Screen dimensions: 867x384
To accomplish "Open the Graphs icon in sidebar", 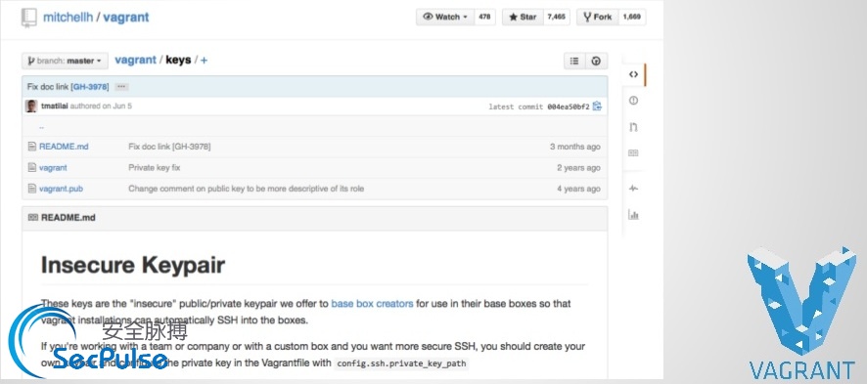I will click(x=634, y=215).
